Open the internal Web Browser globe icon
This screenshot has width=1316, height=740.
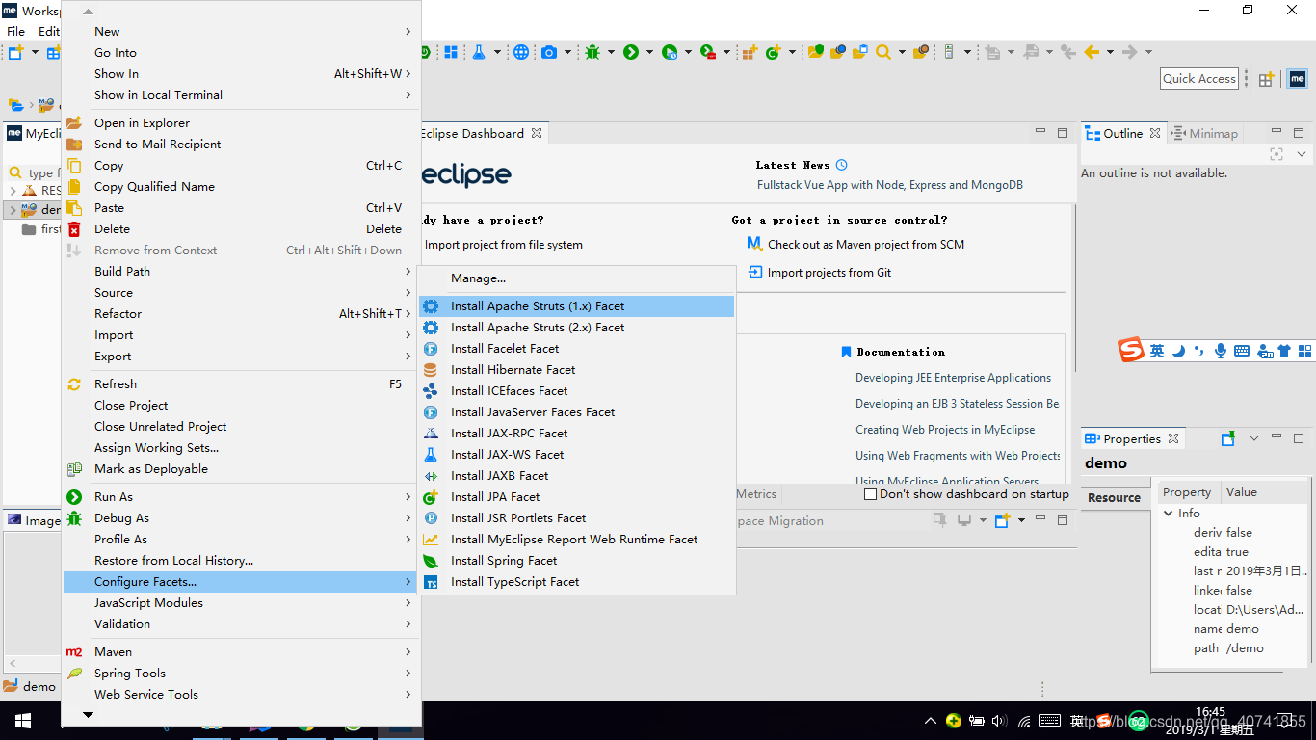pos(520,52)
